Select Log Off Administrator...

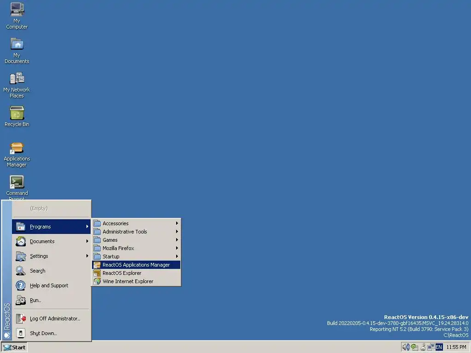(x=52, y=319)
